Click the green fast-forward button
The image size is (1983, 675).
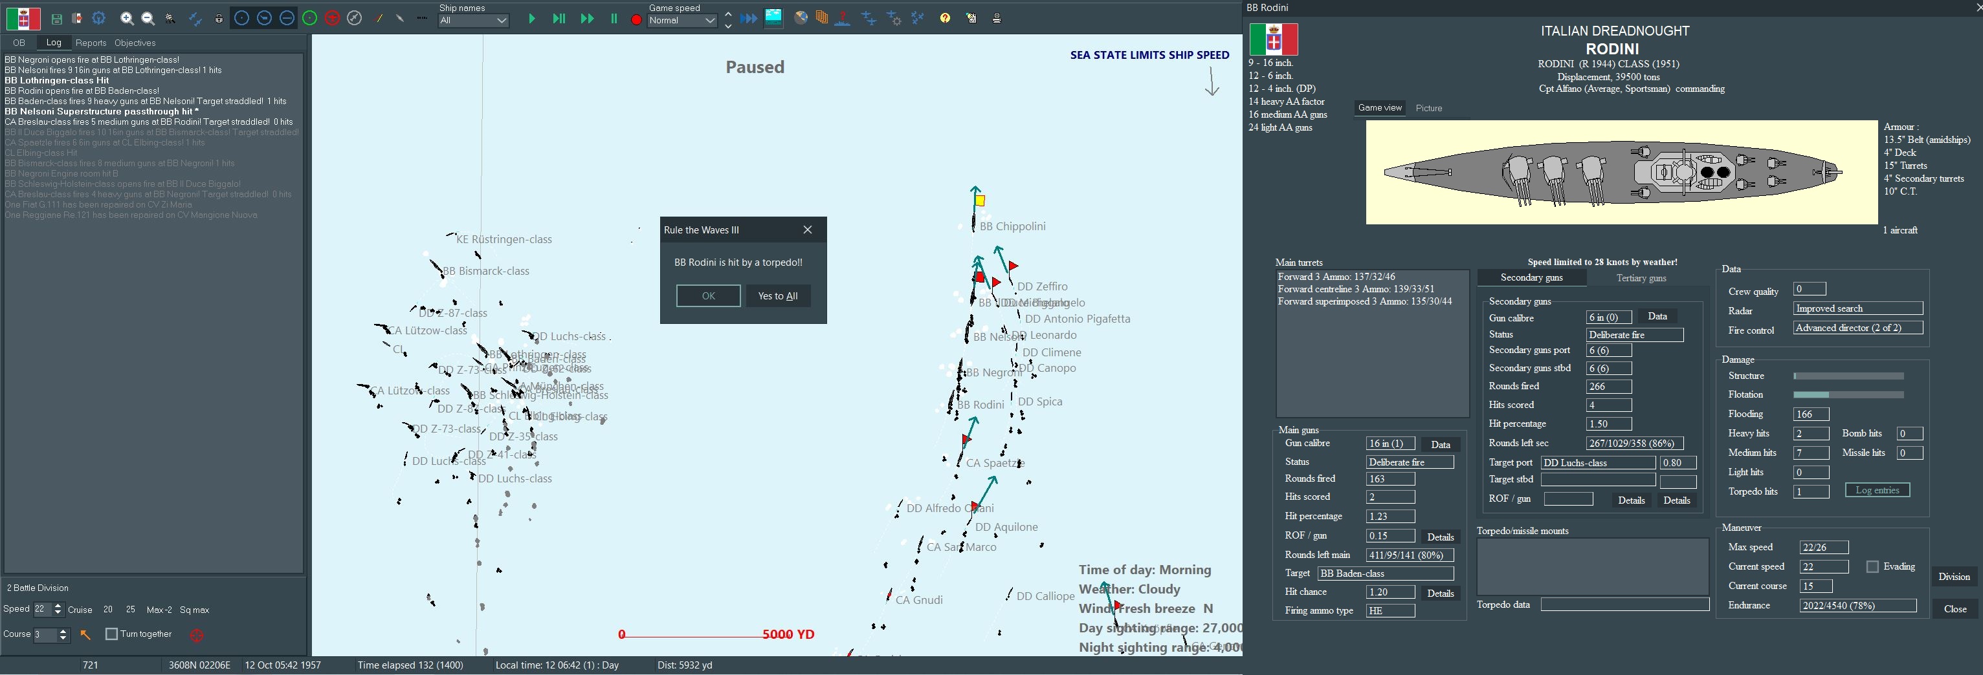[x=586, y=19]
